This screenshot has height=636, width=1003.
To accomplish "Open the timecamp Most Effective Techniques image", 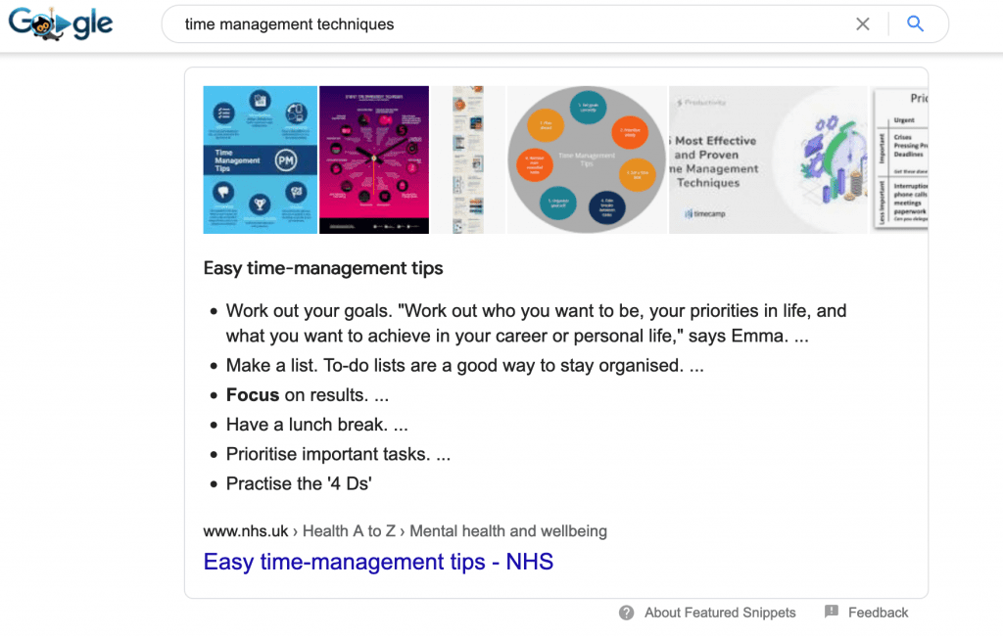I will click(769, 159).
